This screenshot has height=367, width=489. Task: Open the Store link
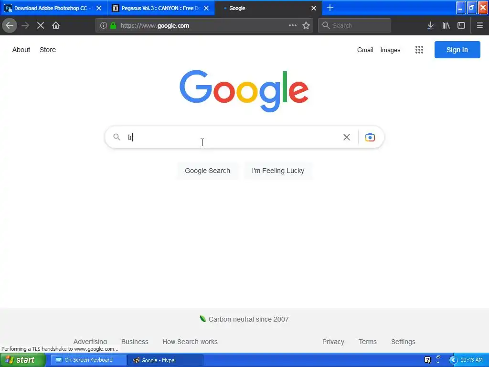(48, 50)
